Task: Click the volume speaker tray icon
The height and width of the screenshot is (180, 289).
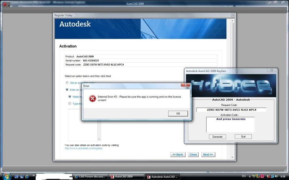Action: pos(277,176)
